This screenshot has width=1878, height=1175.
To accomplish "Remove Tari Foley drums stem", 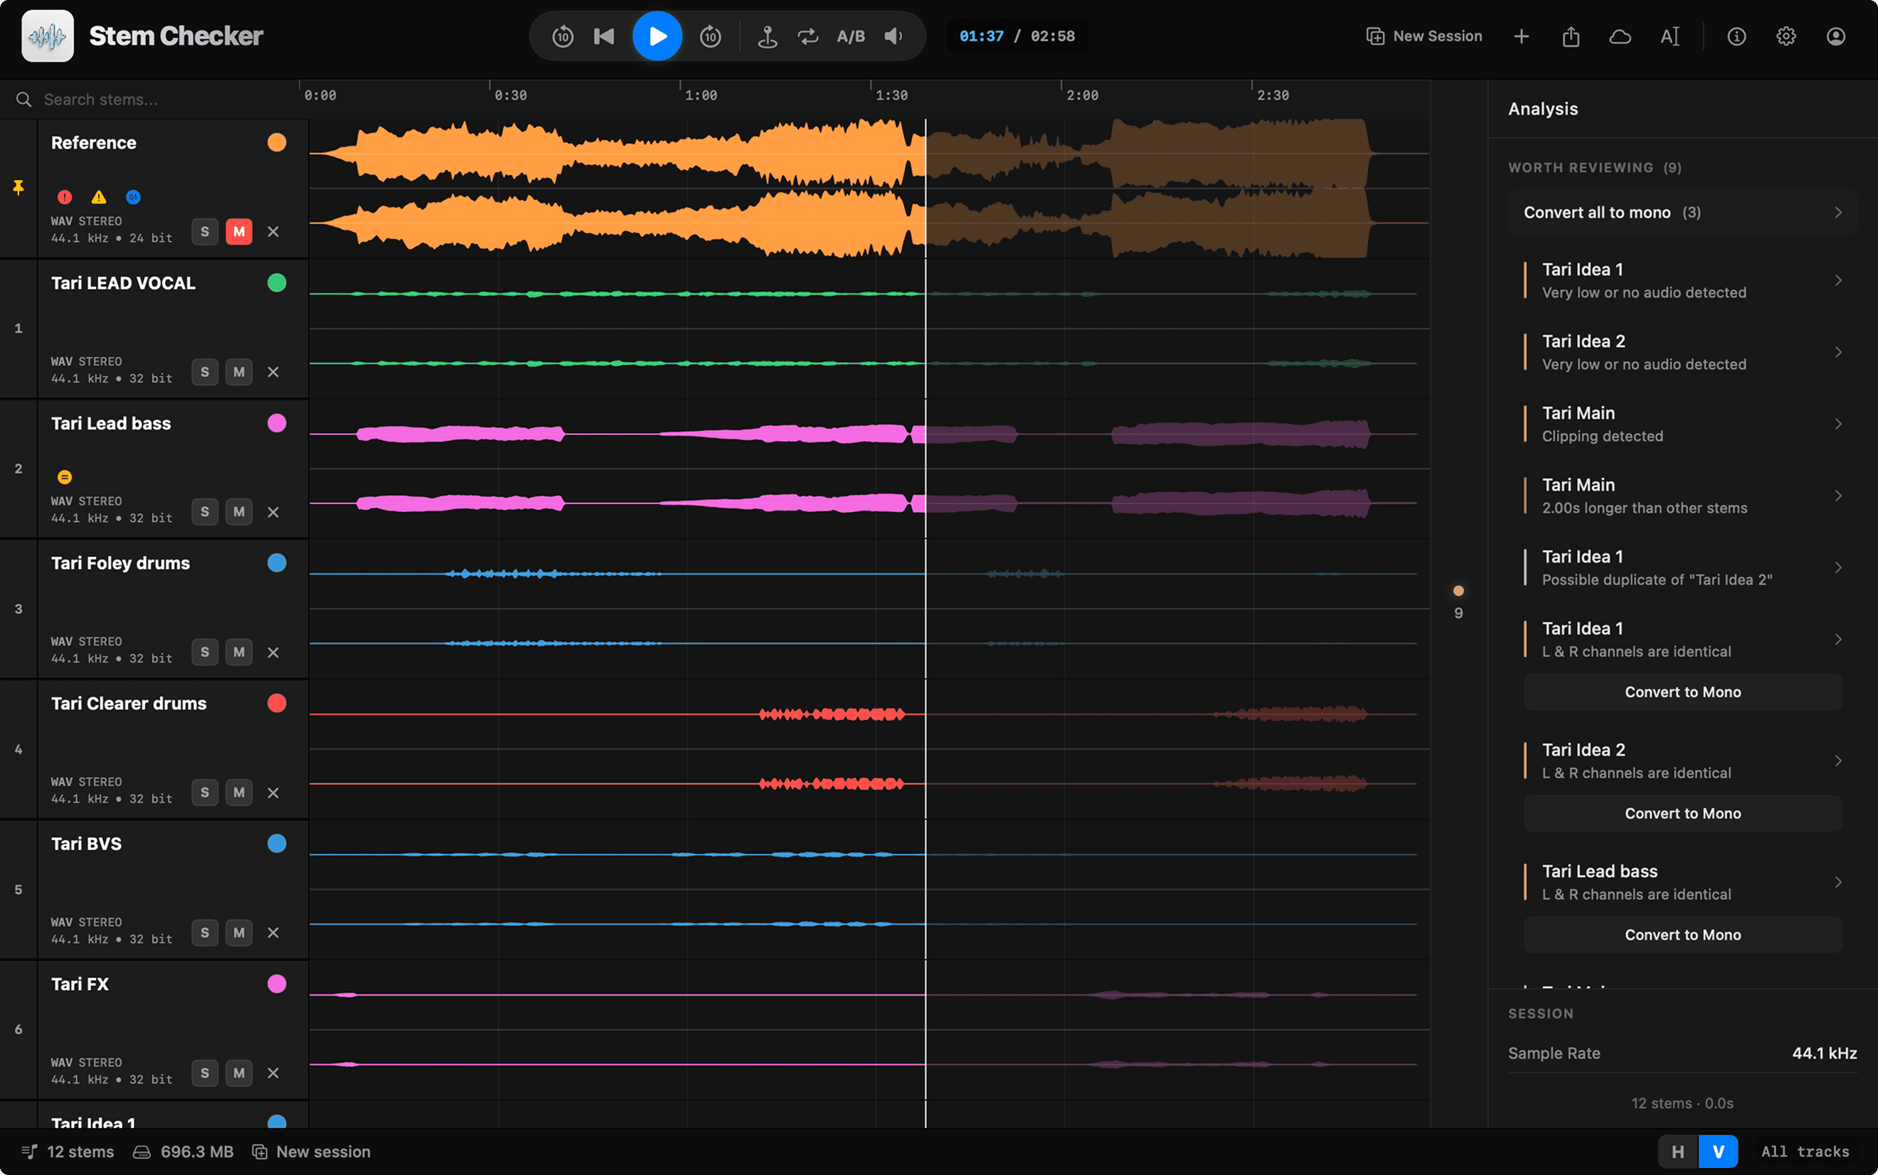I will point(272,653).
